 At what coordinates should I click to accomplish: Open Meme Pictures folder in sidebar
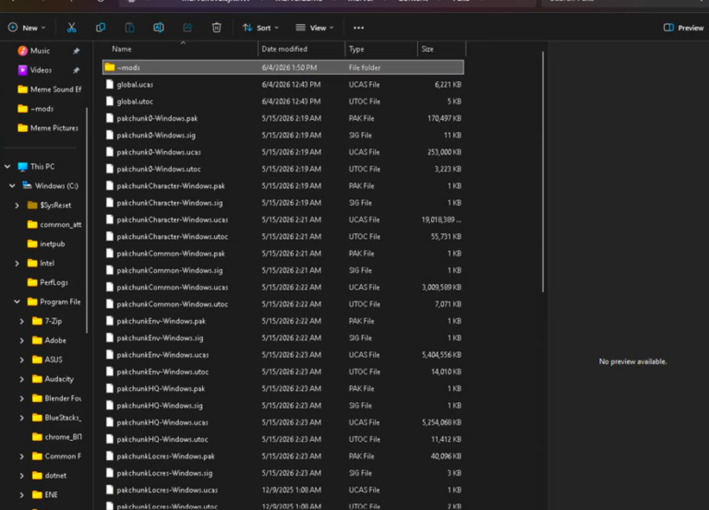pos(47,128)
